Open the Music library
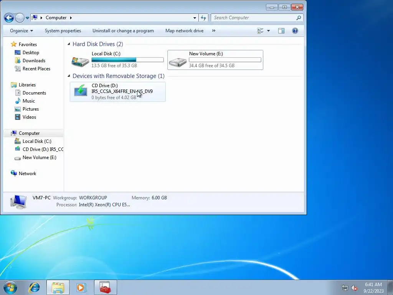 pyautogui.click(x=28, y=101)
